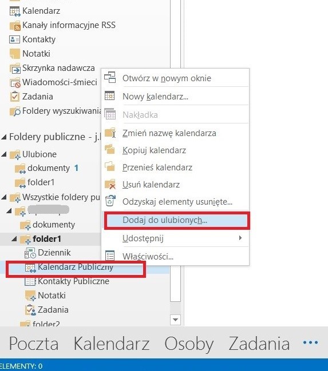Click the Odzyskaj elementy usunięte recycle icon
The width and height of the screenshot is (328, 371).
110,201
